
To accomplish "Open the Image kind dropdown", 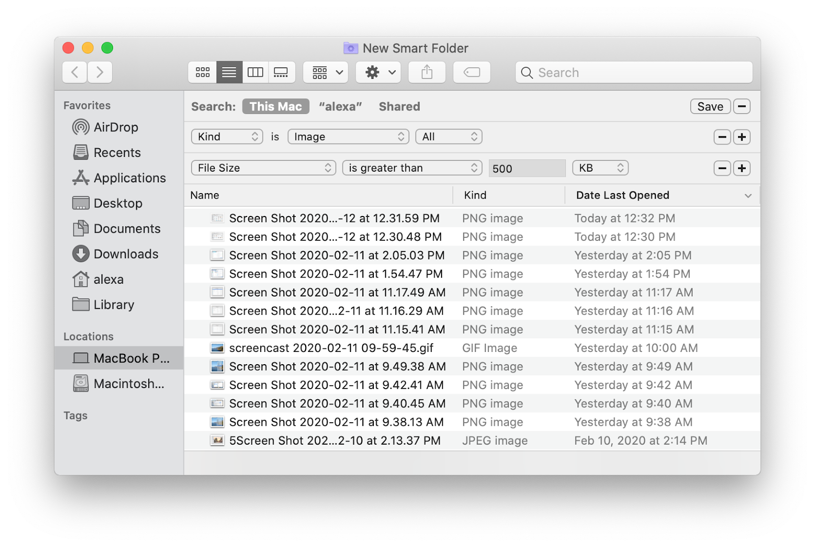I will pyautogui.click(x=348, y=136).
